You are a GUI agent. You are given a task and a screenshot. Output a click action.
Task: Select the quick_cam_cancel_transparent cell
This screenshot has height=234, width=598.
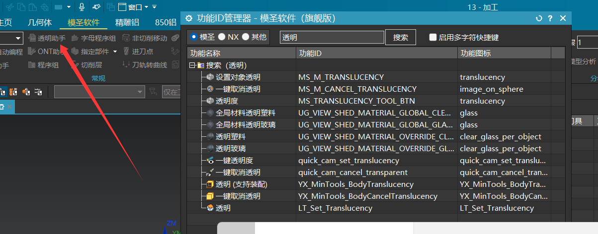pyautogui.click(x=377, y=172)
